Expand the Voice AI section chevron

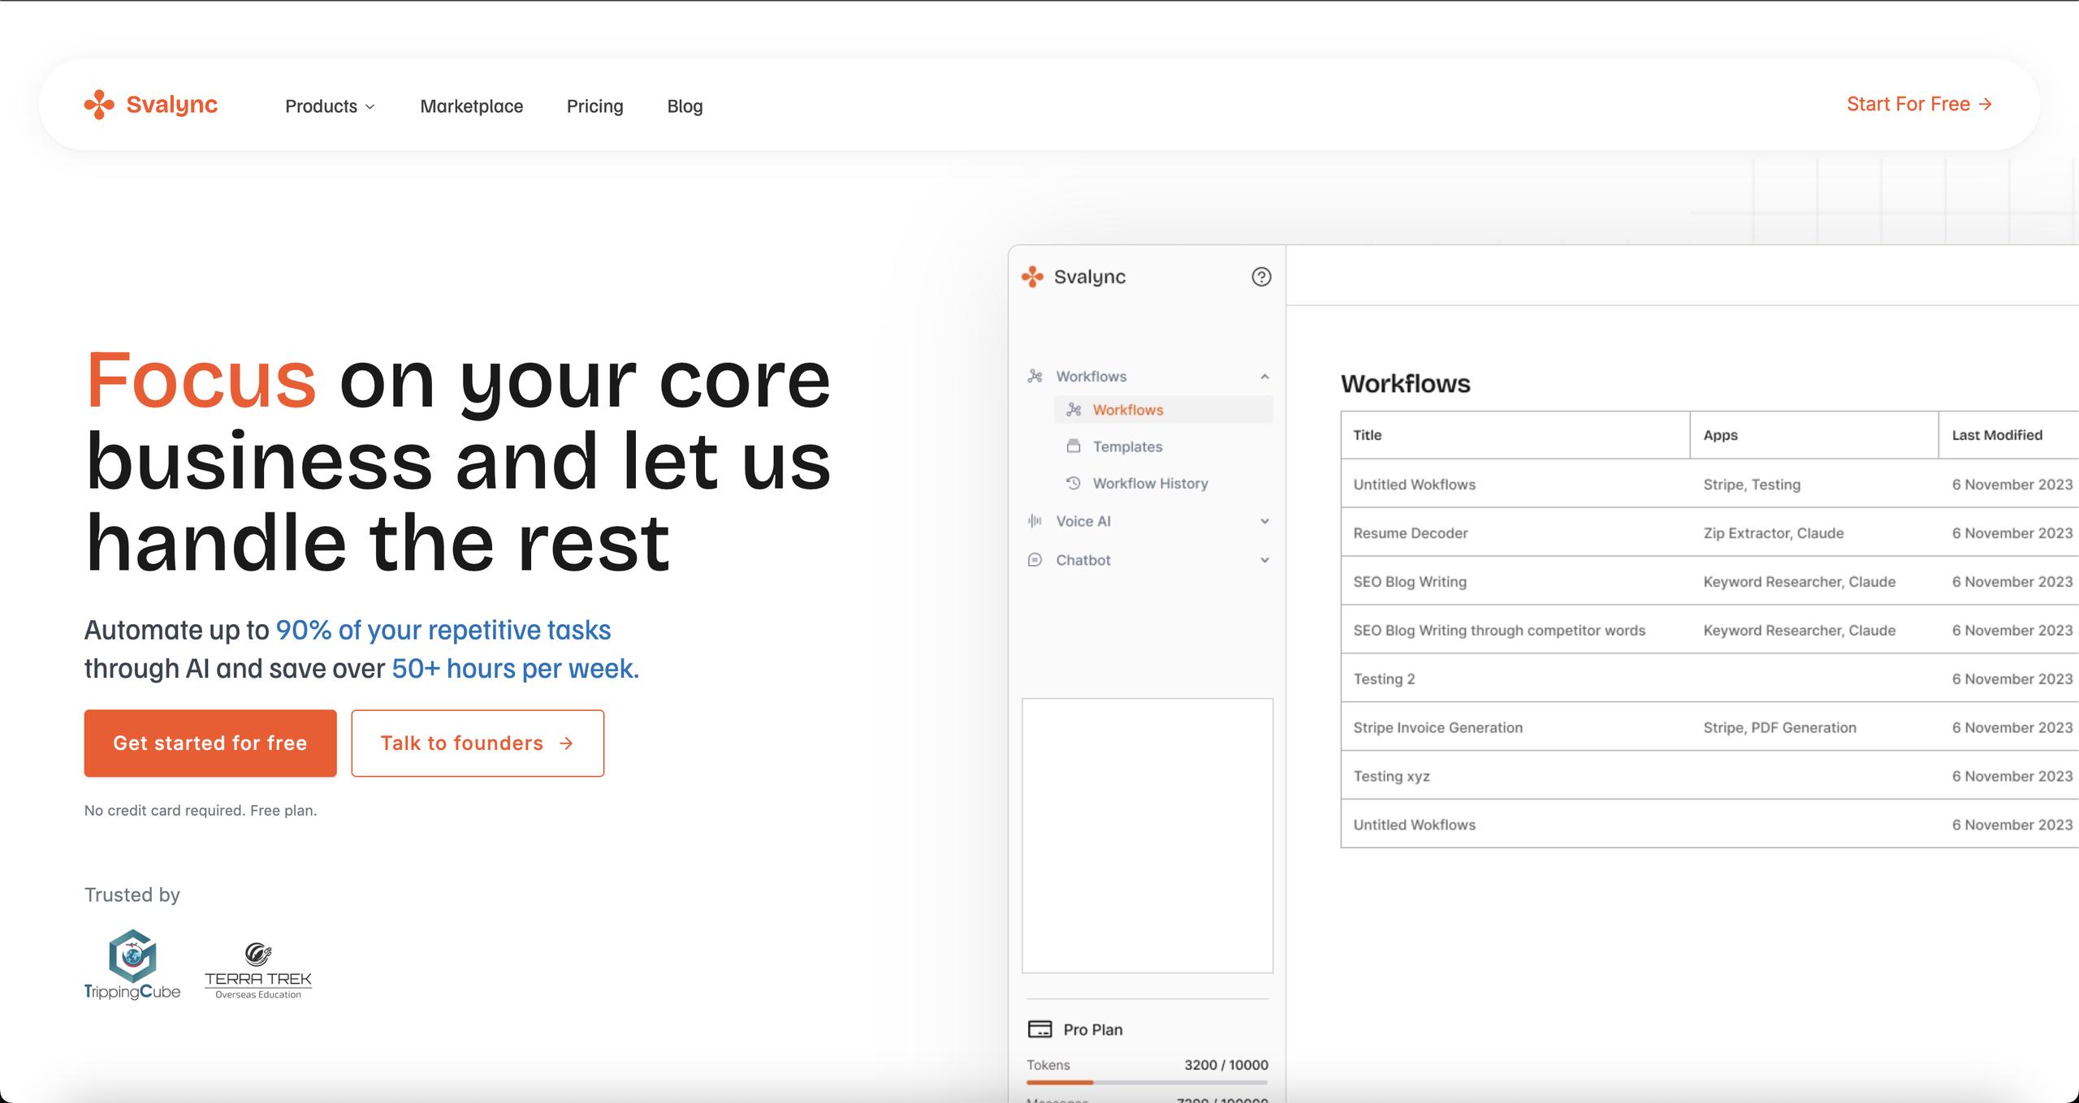point(1264,521)
